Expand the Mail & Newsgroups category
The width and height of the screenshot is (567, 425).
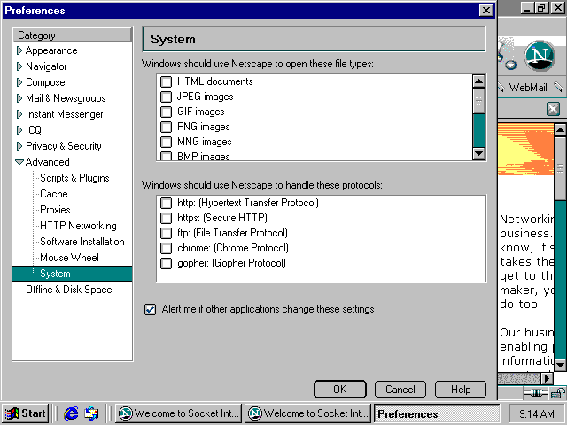pyautogui.click(x=19, y=98)
